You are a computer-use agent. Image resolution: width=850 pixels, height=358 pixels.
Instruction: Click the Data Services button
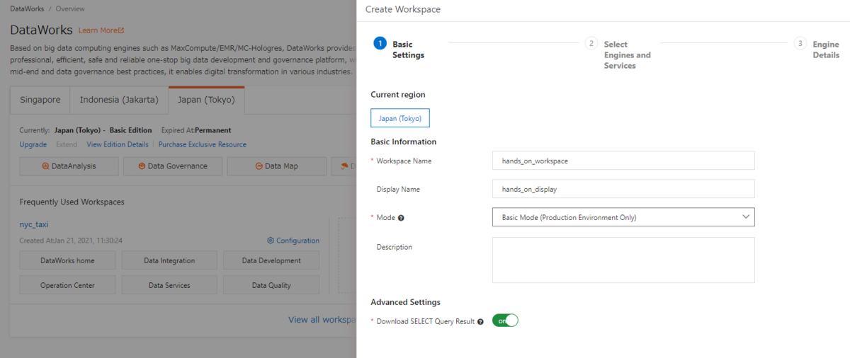coord(169,285)
